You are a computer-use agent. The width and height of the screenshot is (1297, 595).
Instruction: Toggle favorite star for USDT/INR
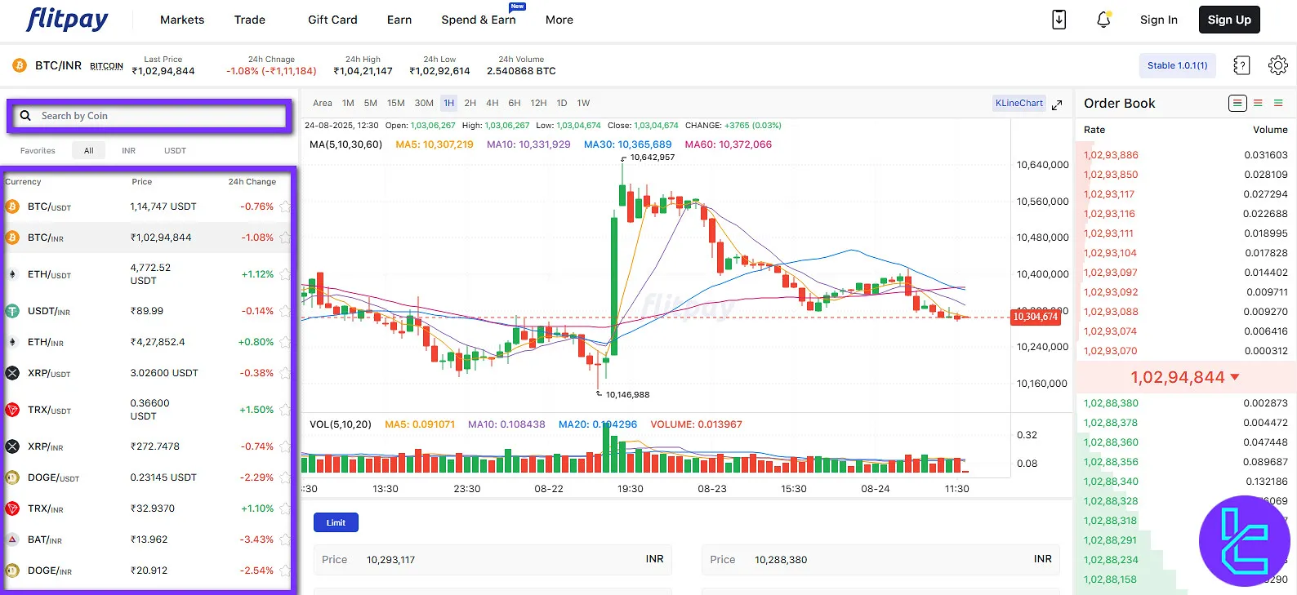click(x=284, y=311)
